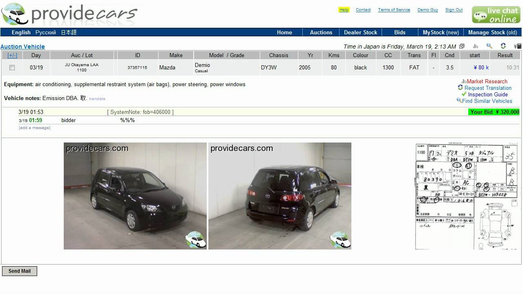Click Find Similar Vehicles
The image size is (523, 294).
click(x=487, y=101)
